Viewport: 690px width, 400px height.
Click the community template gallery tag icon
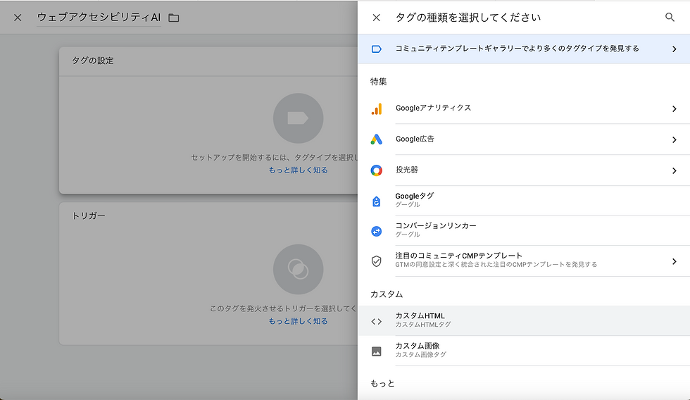376,49
